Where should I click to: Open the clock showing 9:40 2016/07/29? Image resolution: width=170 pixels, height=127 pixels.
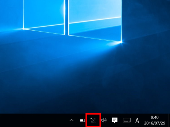155,120
